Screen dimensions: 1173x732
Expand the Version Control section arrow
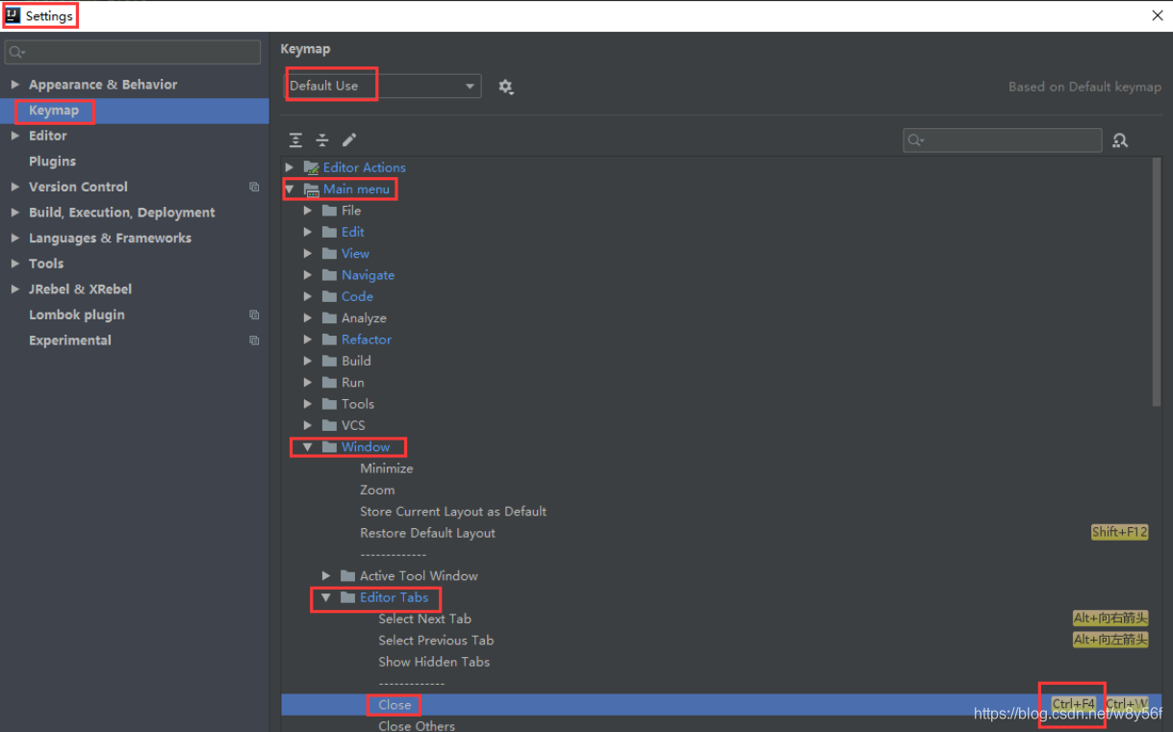tap(14, 187)
